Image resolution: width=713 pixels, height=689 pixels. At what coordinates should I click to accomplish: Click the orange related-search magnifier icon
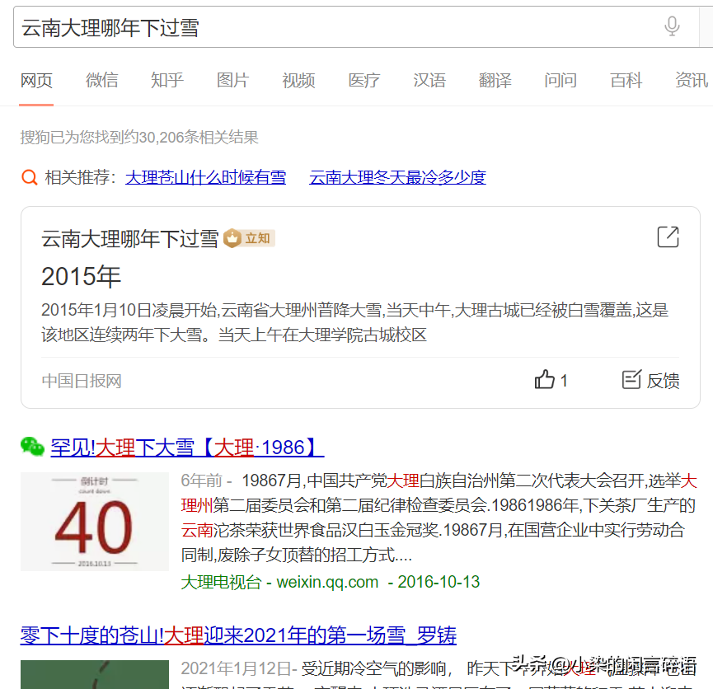30,177
